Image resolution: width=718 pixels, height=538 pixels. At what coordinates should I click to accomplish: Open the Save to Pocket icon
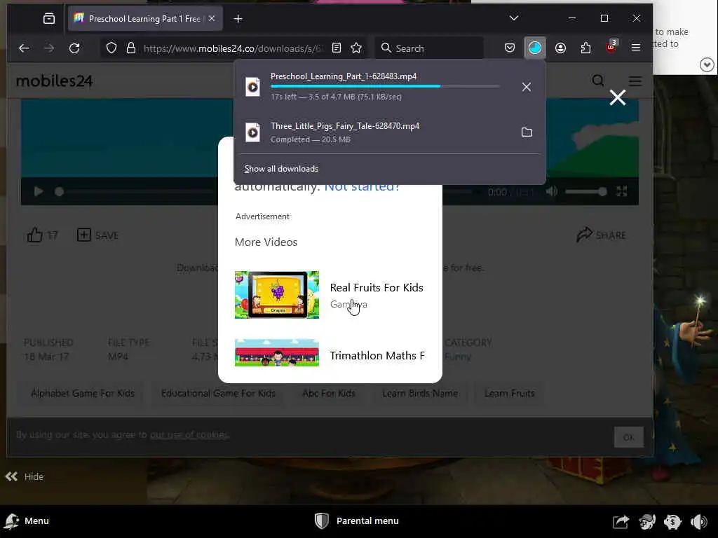[510, 48]
